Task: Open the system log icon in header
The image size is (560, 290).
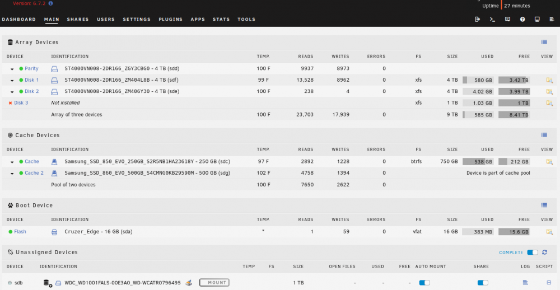Action: pyautogui.click(x=552, y=19)
